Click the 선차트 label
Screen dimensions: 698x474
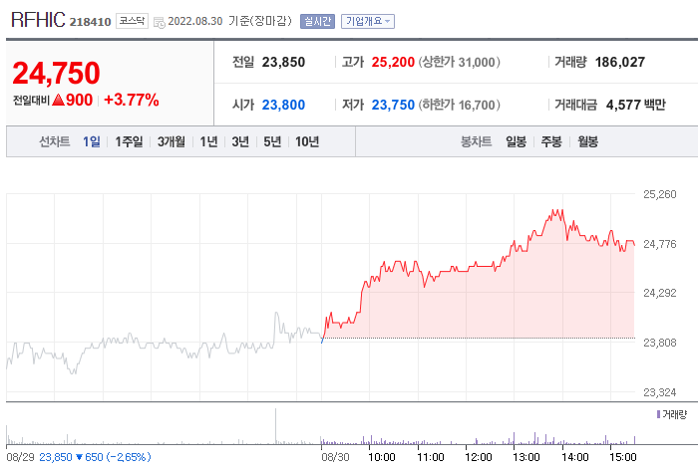(x=54, y=141)
